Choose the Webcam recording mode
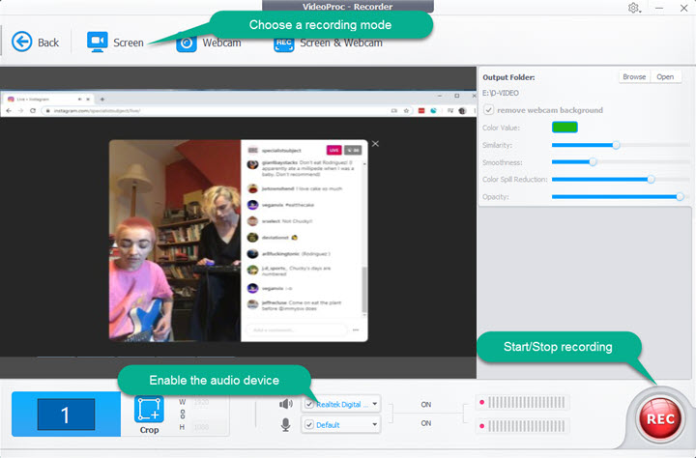Viewport: 696px width, 458px height. coord(209,43)
